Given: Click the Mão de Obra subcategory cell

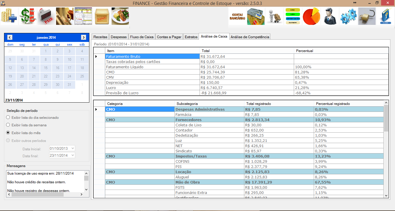Looking at the screenshot, I should tap(209, 182).
